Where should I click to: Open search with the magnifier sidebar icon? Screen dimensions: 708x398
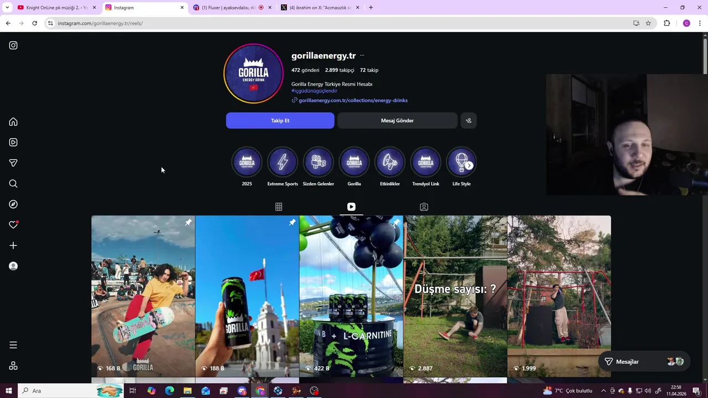click(13, 184)
